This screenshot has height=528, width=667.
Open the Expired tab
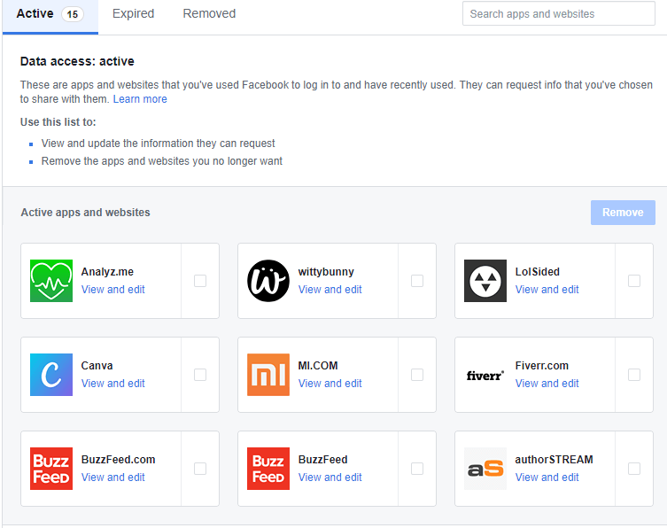(x=133, y=13)
